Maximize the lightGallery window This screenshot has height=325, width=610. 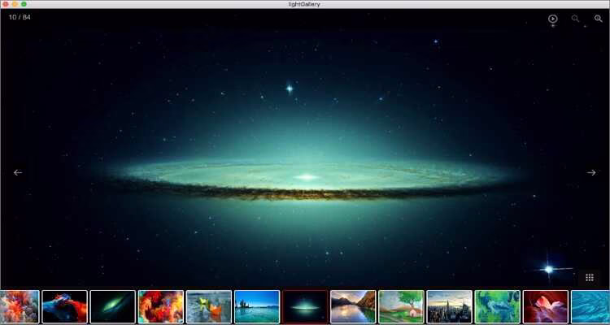(24, 4)
